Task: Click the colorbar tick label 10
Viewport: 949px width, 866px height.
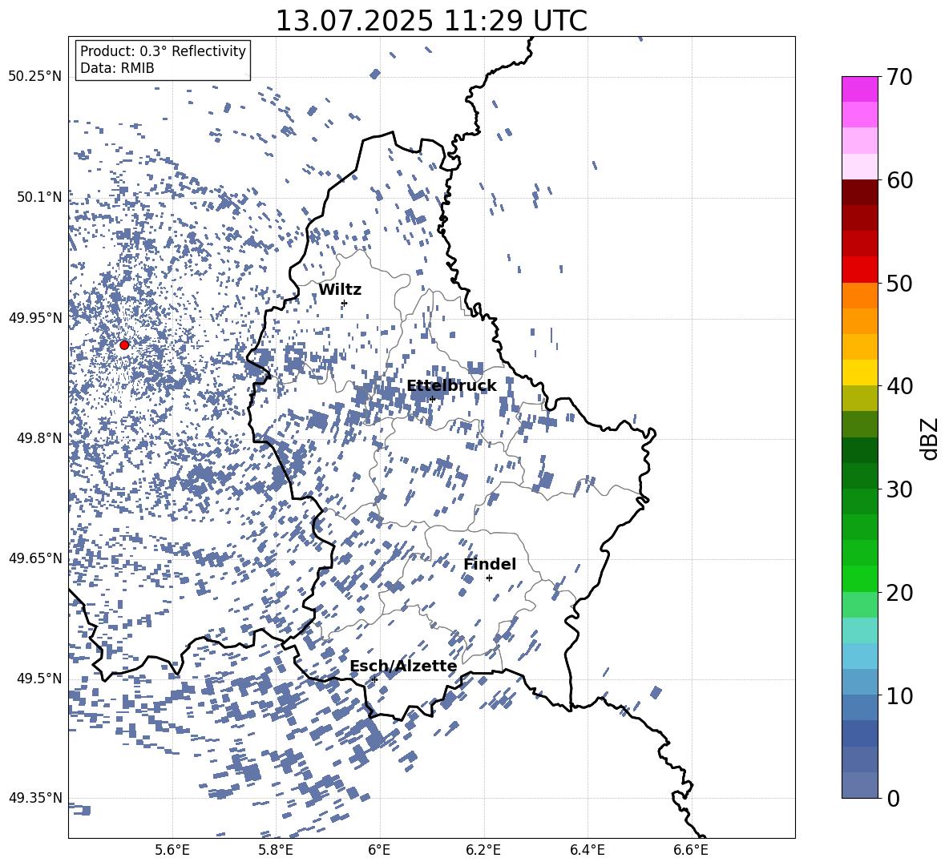Action: [899, 696]
